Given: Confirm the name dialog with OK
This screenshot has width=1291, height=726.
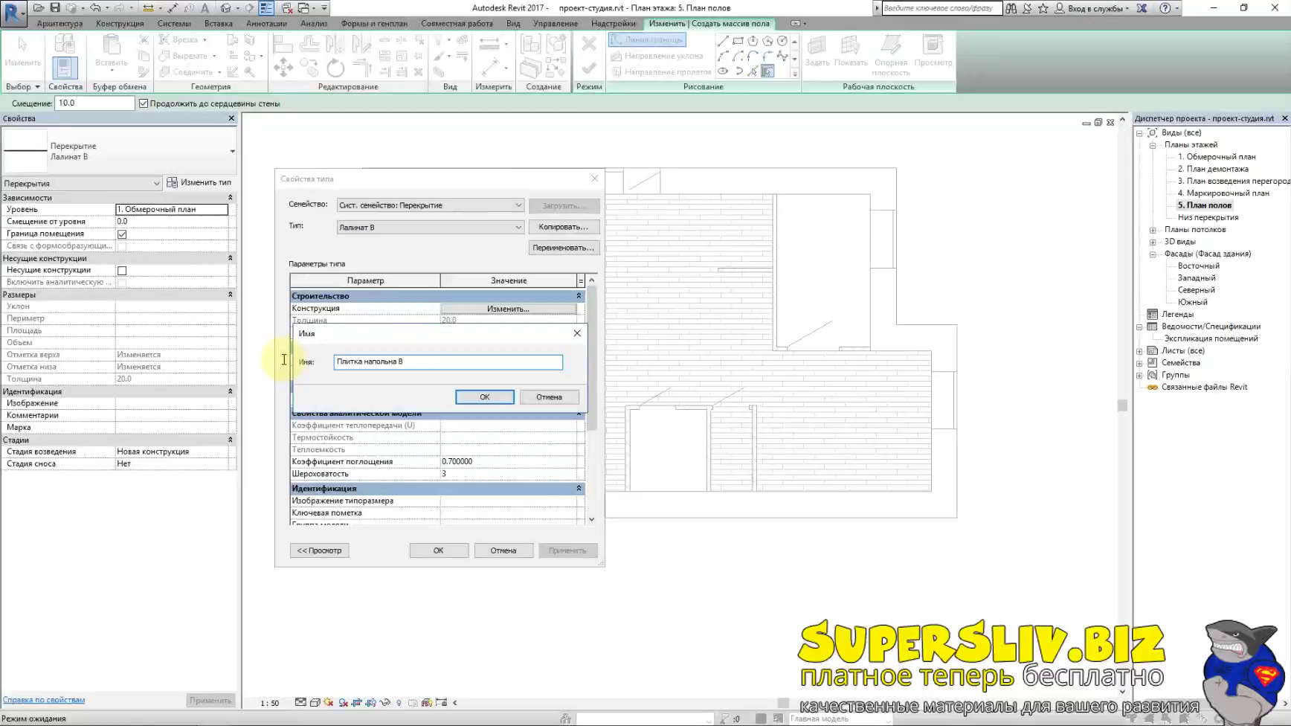Looking at the screenshot, I should 484,397.
